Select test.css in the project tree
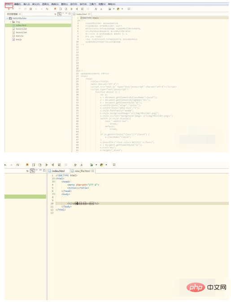 (x=19, y=36)
